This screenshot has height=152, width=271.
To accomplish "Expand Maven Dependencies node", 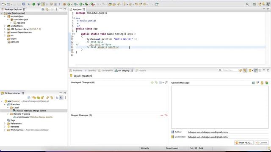I will pos(5,32).
